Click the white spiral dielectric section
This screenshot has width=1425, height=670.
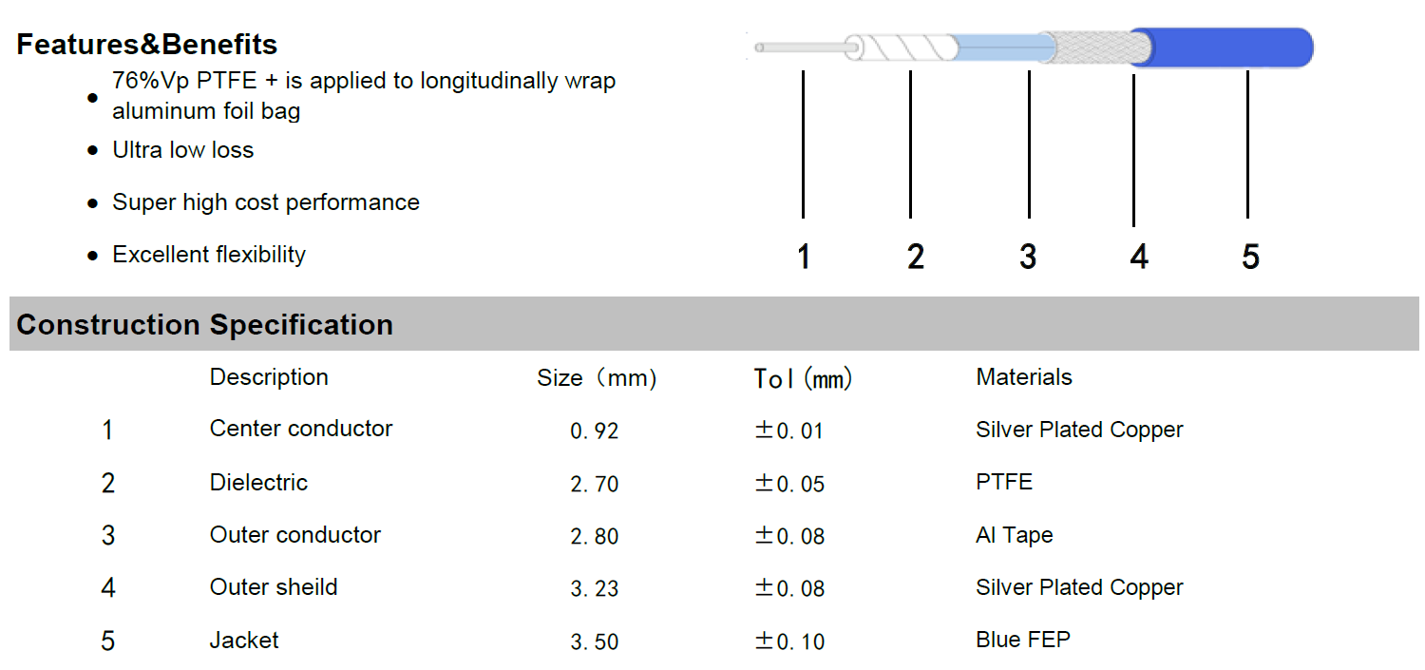click(902, 48)
